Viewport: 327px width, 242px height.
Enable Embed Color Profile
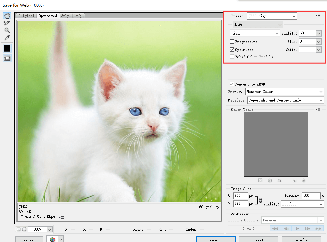coord(232,57)
